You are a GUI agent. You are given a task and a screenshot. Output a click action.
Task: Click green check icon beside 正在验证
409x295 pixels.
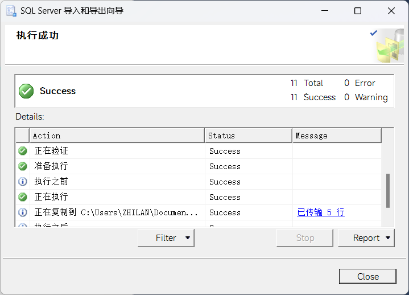[23, 151]
